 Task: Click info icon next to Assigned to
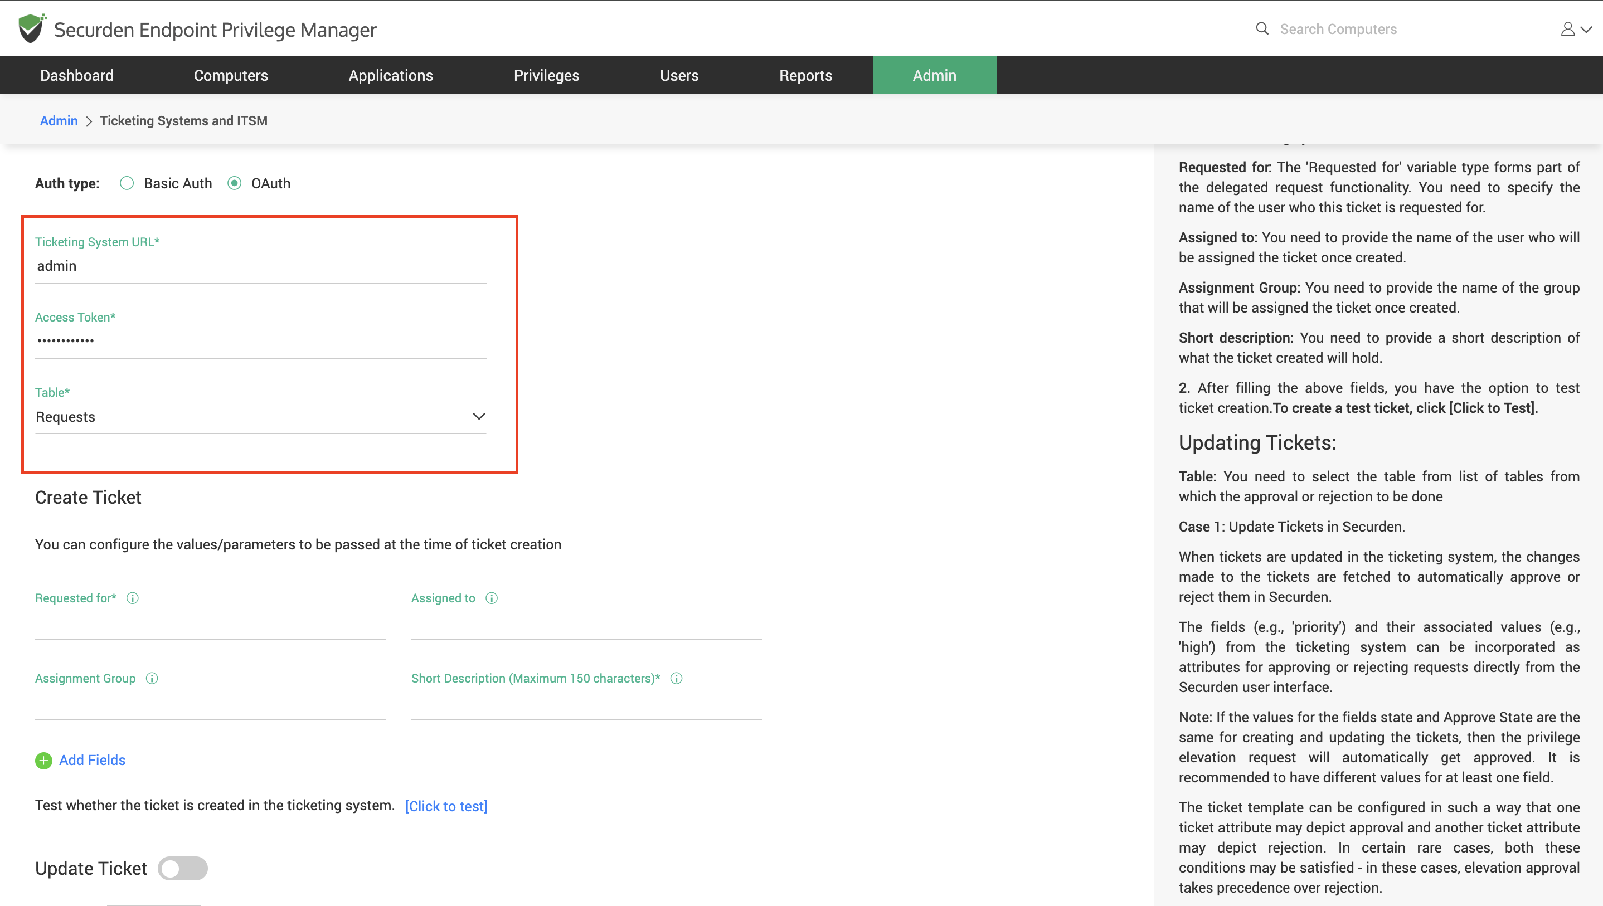pyautogui.click(x=492, y=598)
